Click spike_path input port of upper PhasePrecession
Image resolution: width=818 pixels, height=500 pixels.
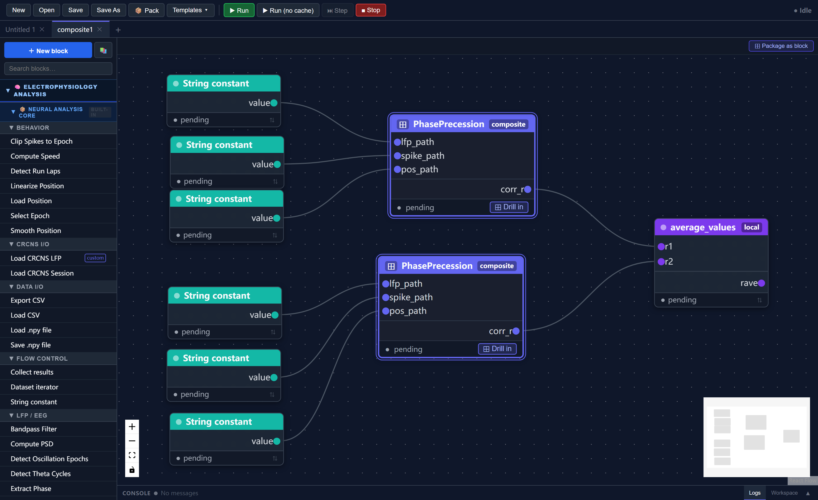click(x=397, y=156)
